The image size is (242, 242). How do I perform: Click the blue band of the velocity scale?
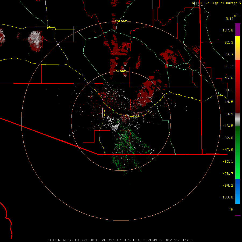click(x=237, y=192)
